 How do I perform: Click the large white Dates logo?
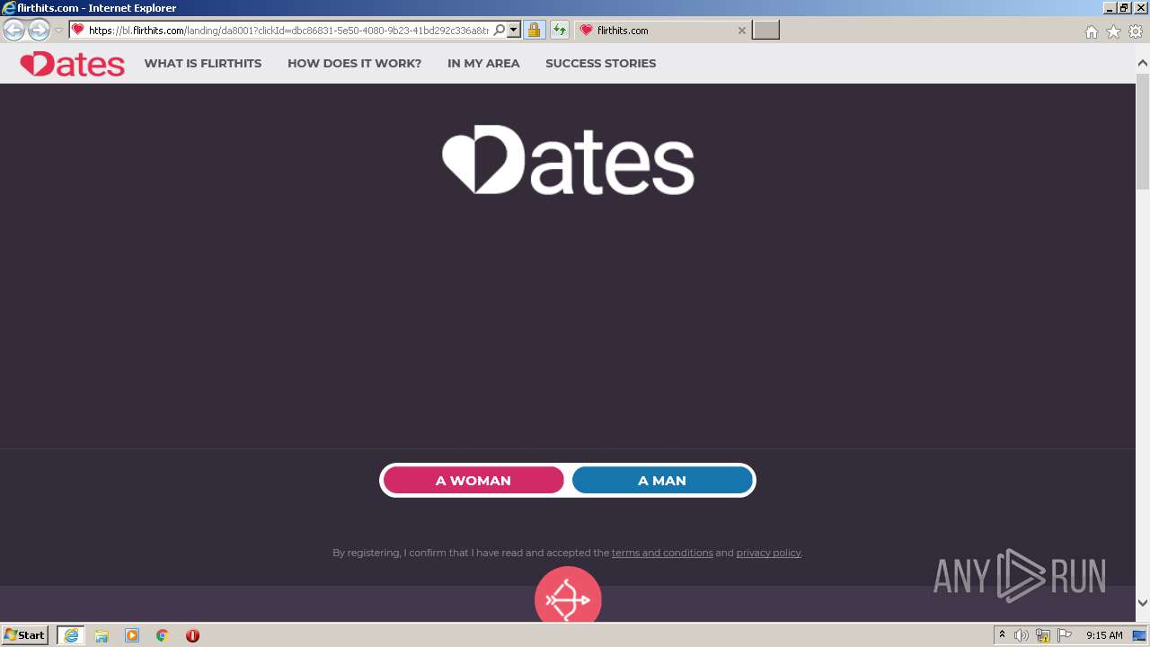568,160
